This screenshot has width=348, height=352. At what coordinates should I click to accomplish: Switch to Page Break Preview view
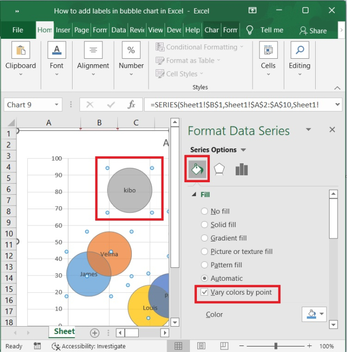click(x=224, y=346)
